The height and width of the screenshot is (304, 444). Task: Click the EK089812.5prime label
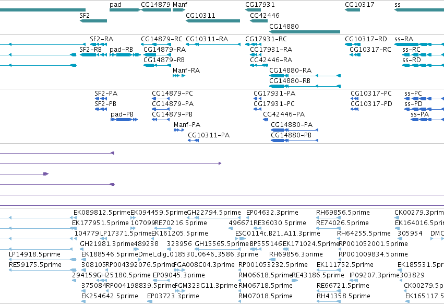pyautogui.click(x=102, y=213)
